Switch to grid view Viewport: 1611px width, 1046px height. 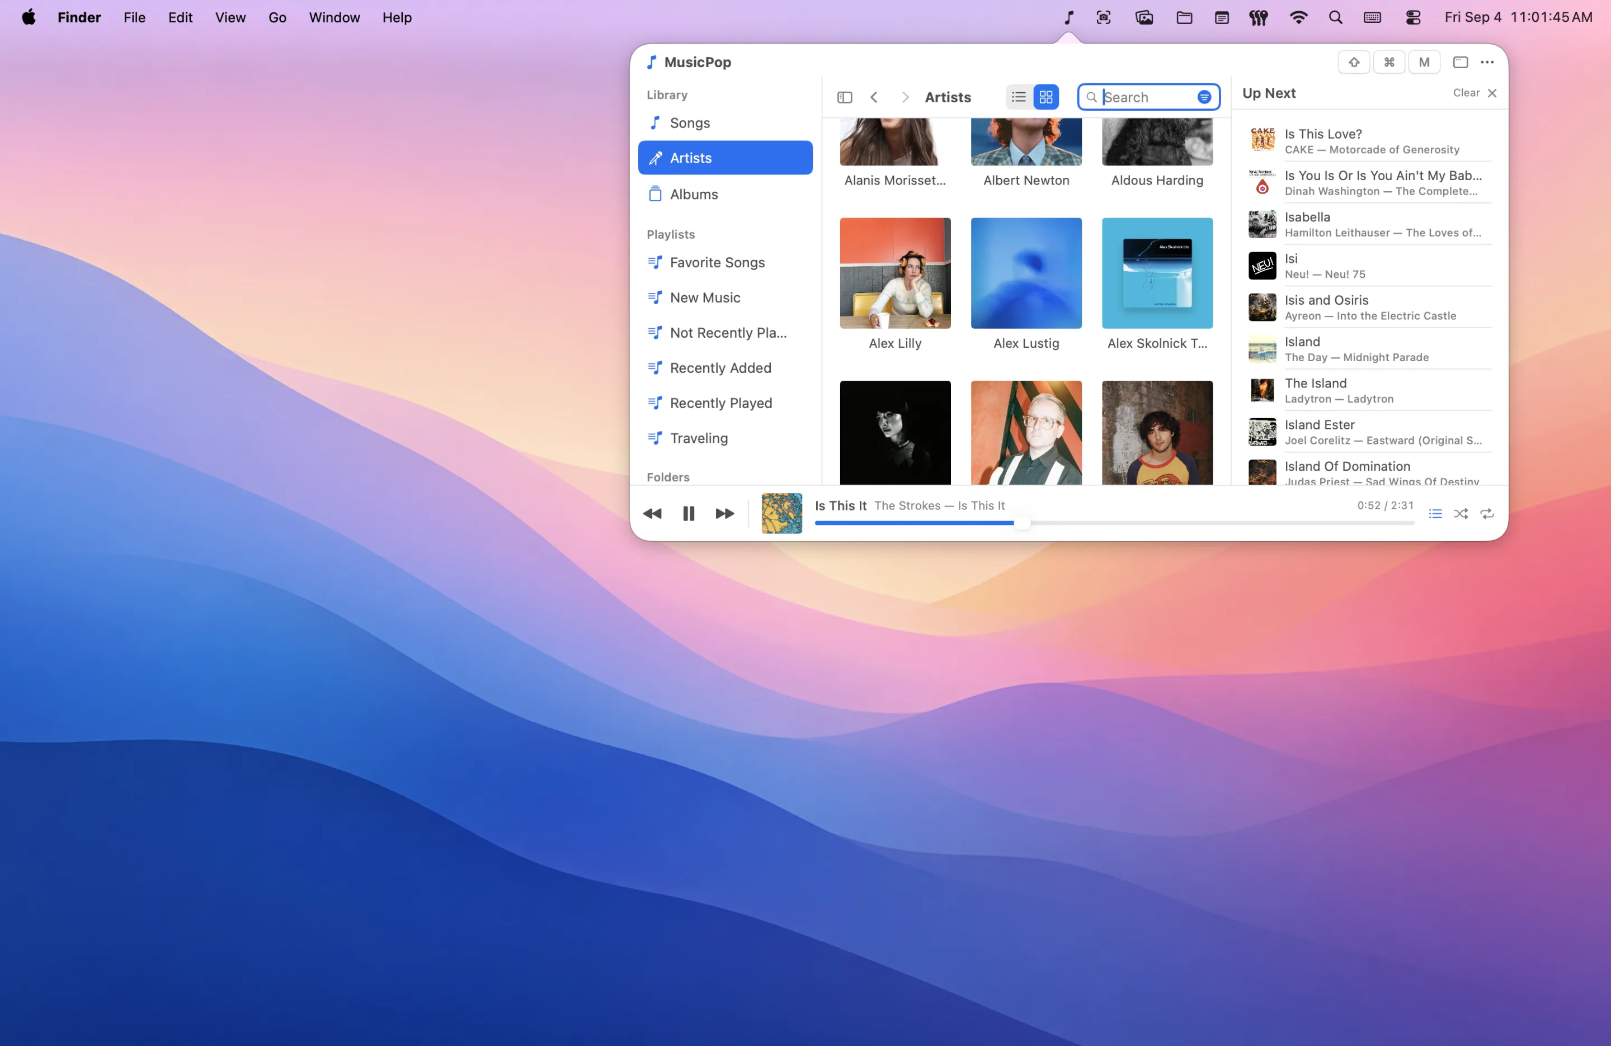[1046, 97]
